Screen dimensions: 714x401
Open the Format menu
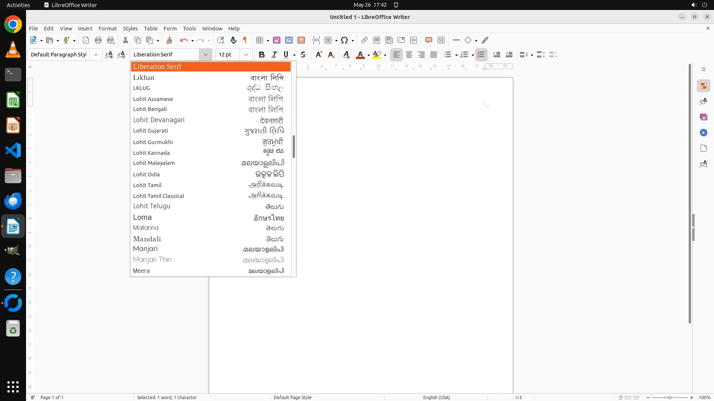tap(107, 28)
